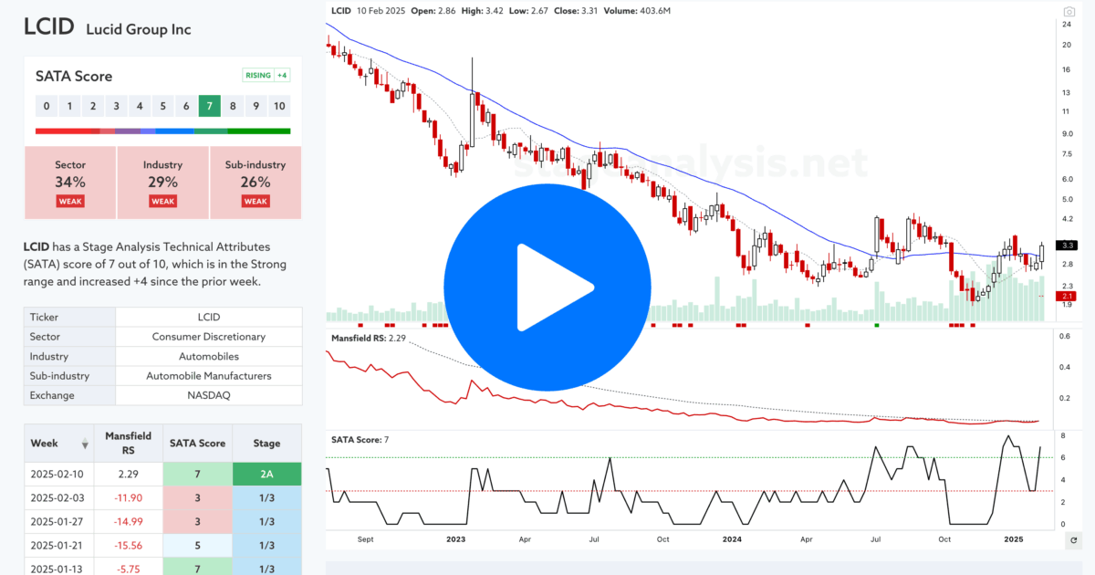
Task: Click the 2025-01-13 week row
Action: coord(162,566)
